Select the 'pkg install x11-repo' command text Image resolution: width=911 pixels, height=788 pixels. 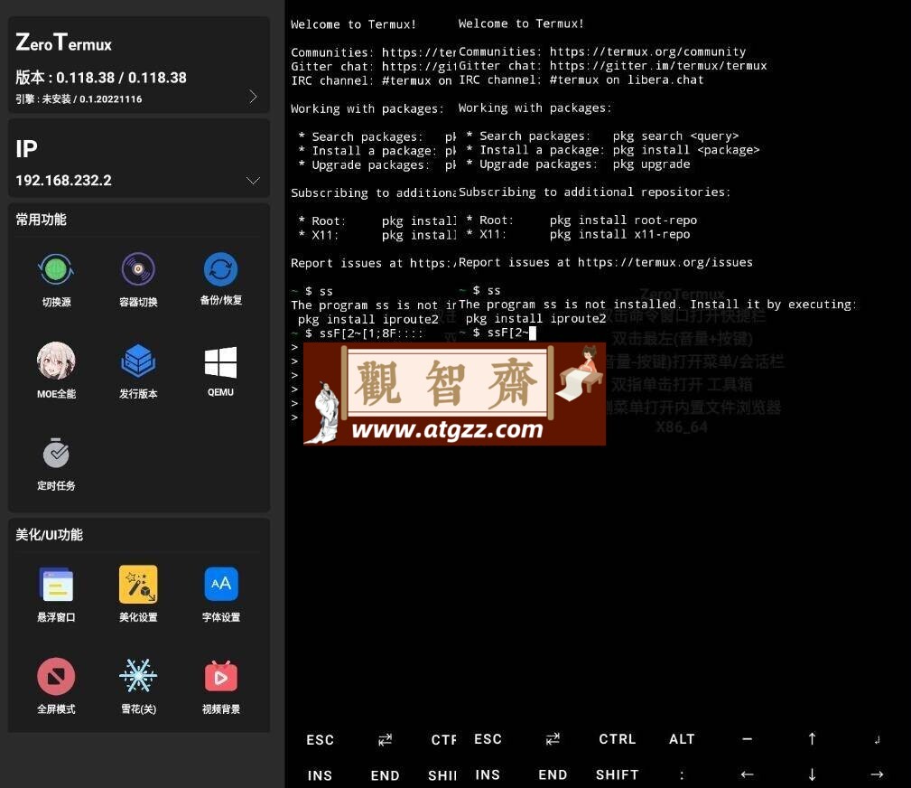620,234
